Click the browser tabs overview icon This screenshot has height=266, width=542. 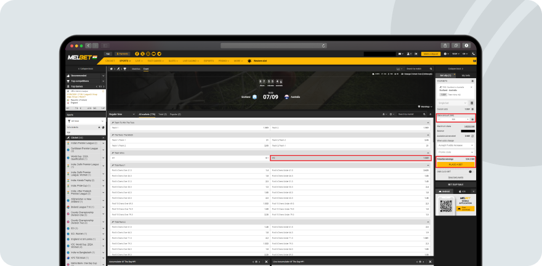[456, 46]
